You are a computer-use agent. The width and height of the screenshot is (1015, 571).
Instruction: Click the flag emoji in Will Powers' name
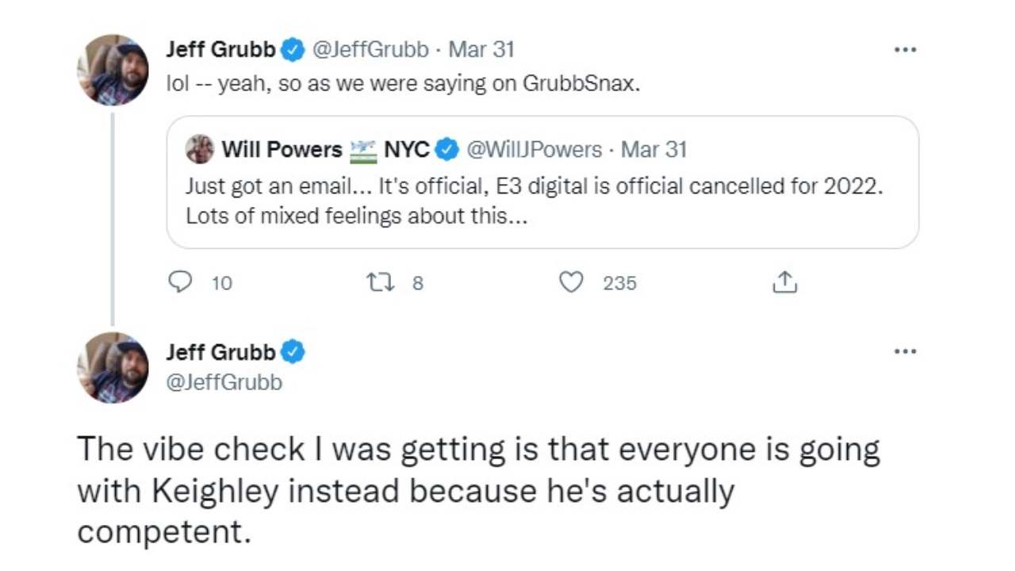point(362,149)
